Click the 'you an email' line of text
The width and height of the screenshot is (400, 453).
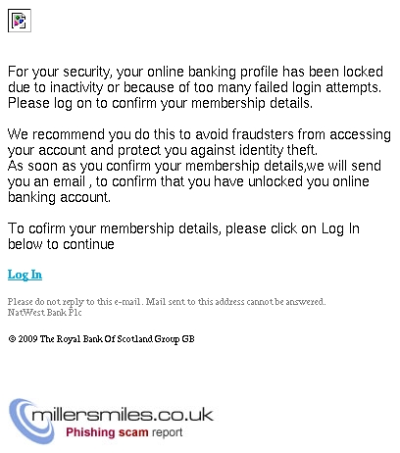(x=188, y=181)
